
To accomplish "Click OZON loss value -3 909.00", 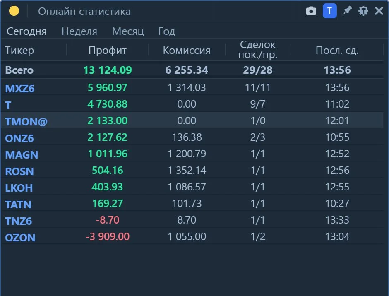I will (x=108, y=236).
